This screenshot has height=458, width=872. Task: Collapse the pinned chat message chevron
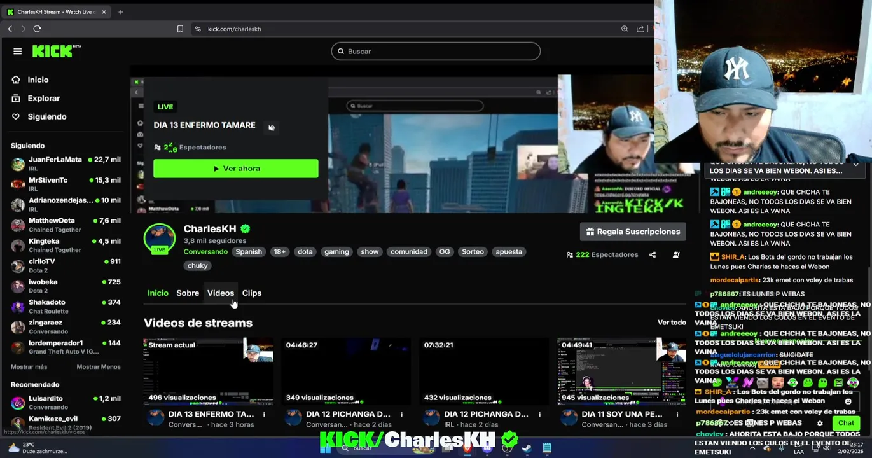[856, 165]
